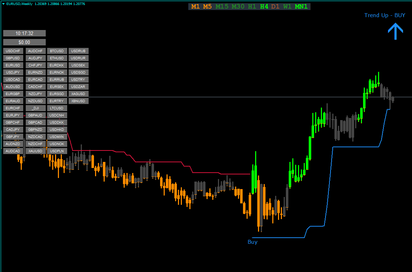
Task: Open the GBPJPY pair
Action: coord(13,137)
